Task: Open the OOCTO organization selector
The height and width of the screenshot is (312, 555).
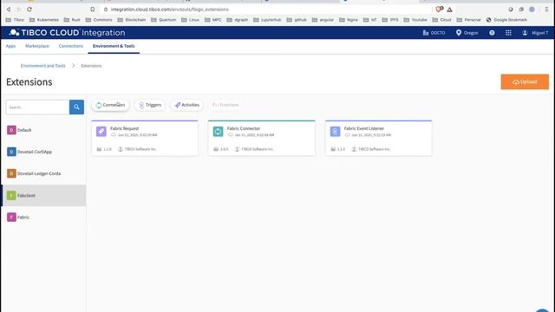Action: pyautogui.click(x=434, y=33)
